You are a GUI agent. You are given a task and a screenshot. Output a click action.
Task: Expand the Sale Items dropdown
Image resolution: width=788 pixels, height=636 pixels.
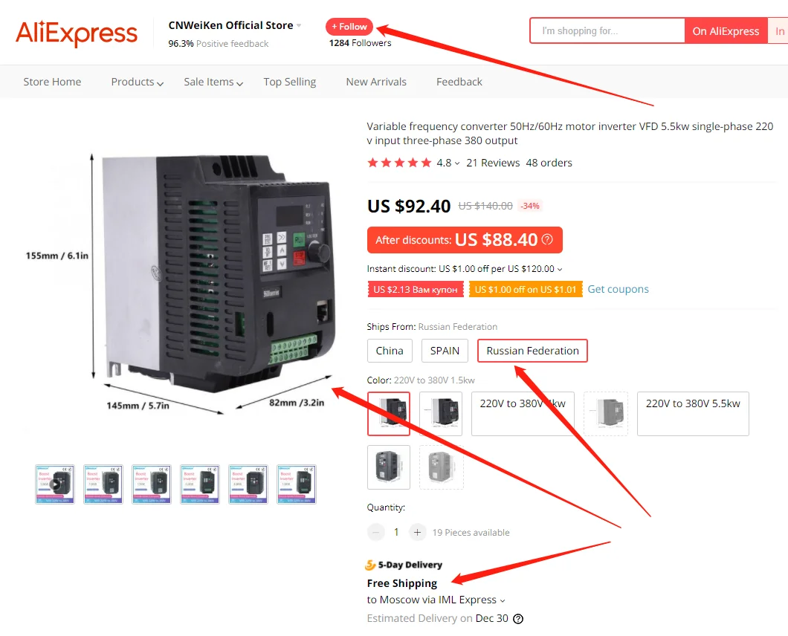tap(213, 82)
